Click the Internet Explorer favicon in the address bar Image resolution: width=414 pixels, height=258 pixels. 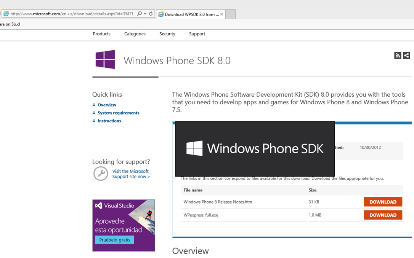click(6, 13)
